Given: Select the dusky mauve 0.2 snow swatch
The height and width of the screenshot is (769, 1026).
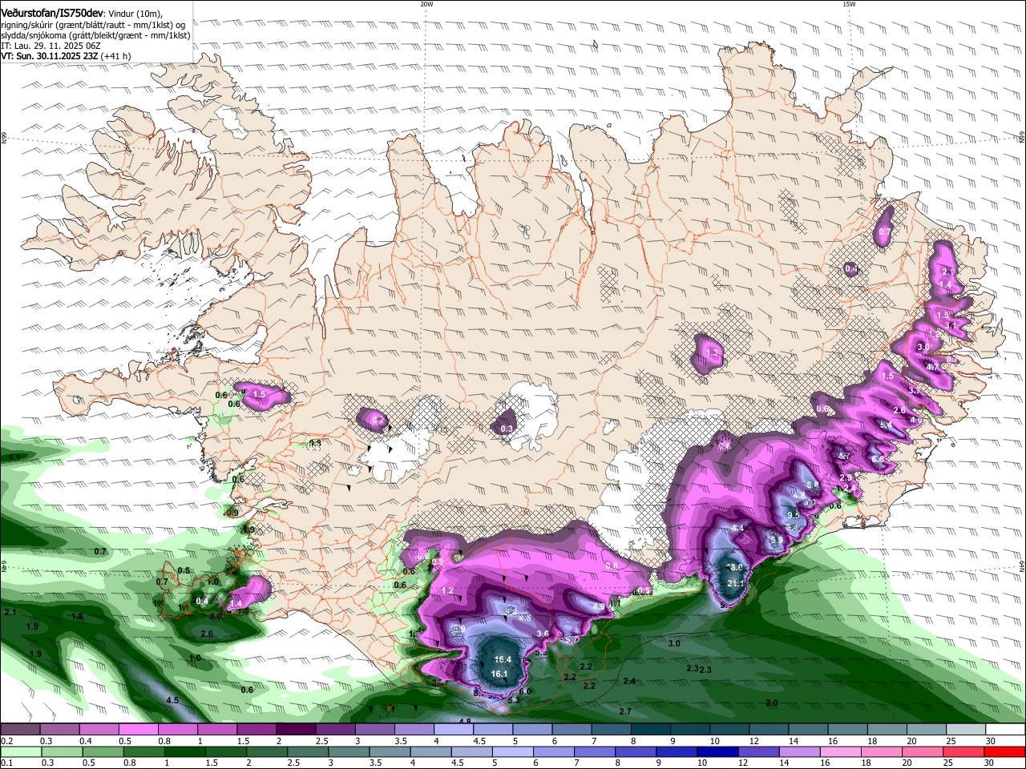Looking at the screenshot, I should tap(20, 729).
